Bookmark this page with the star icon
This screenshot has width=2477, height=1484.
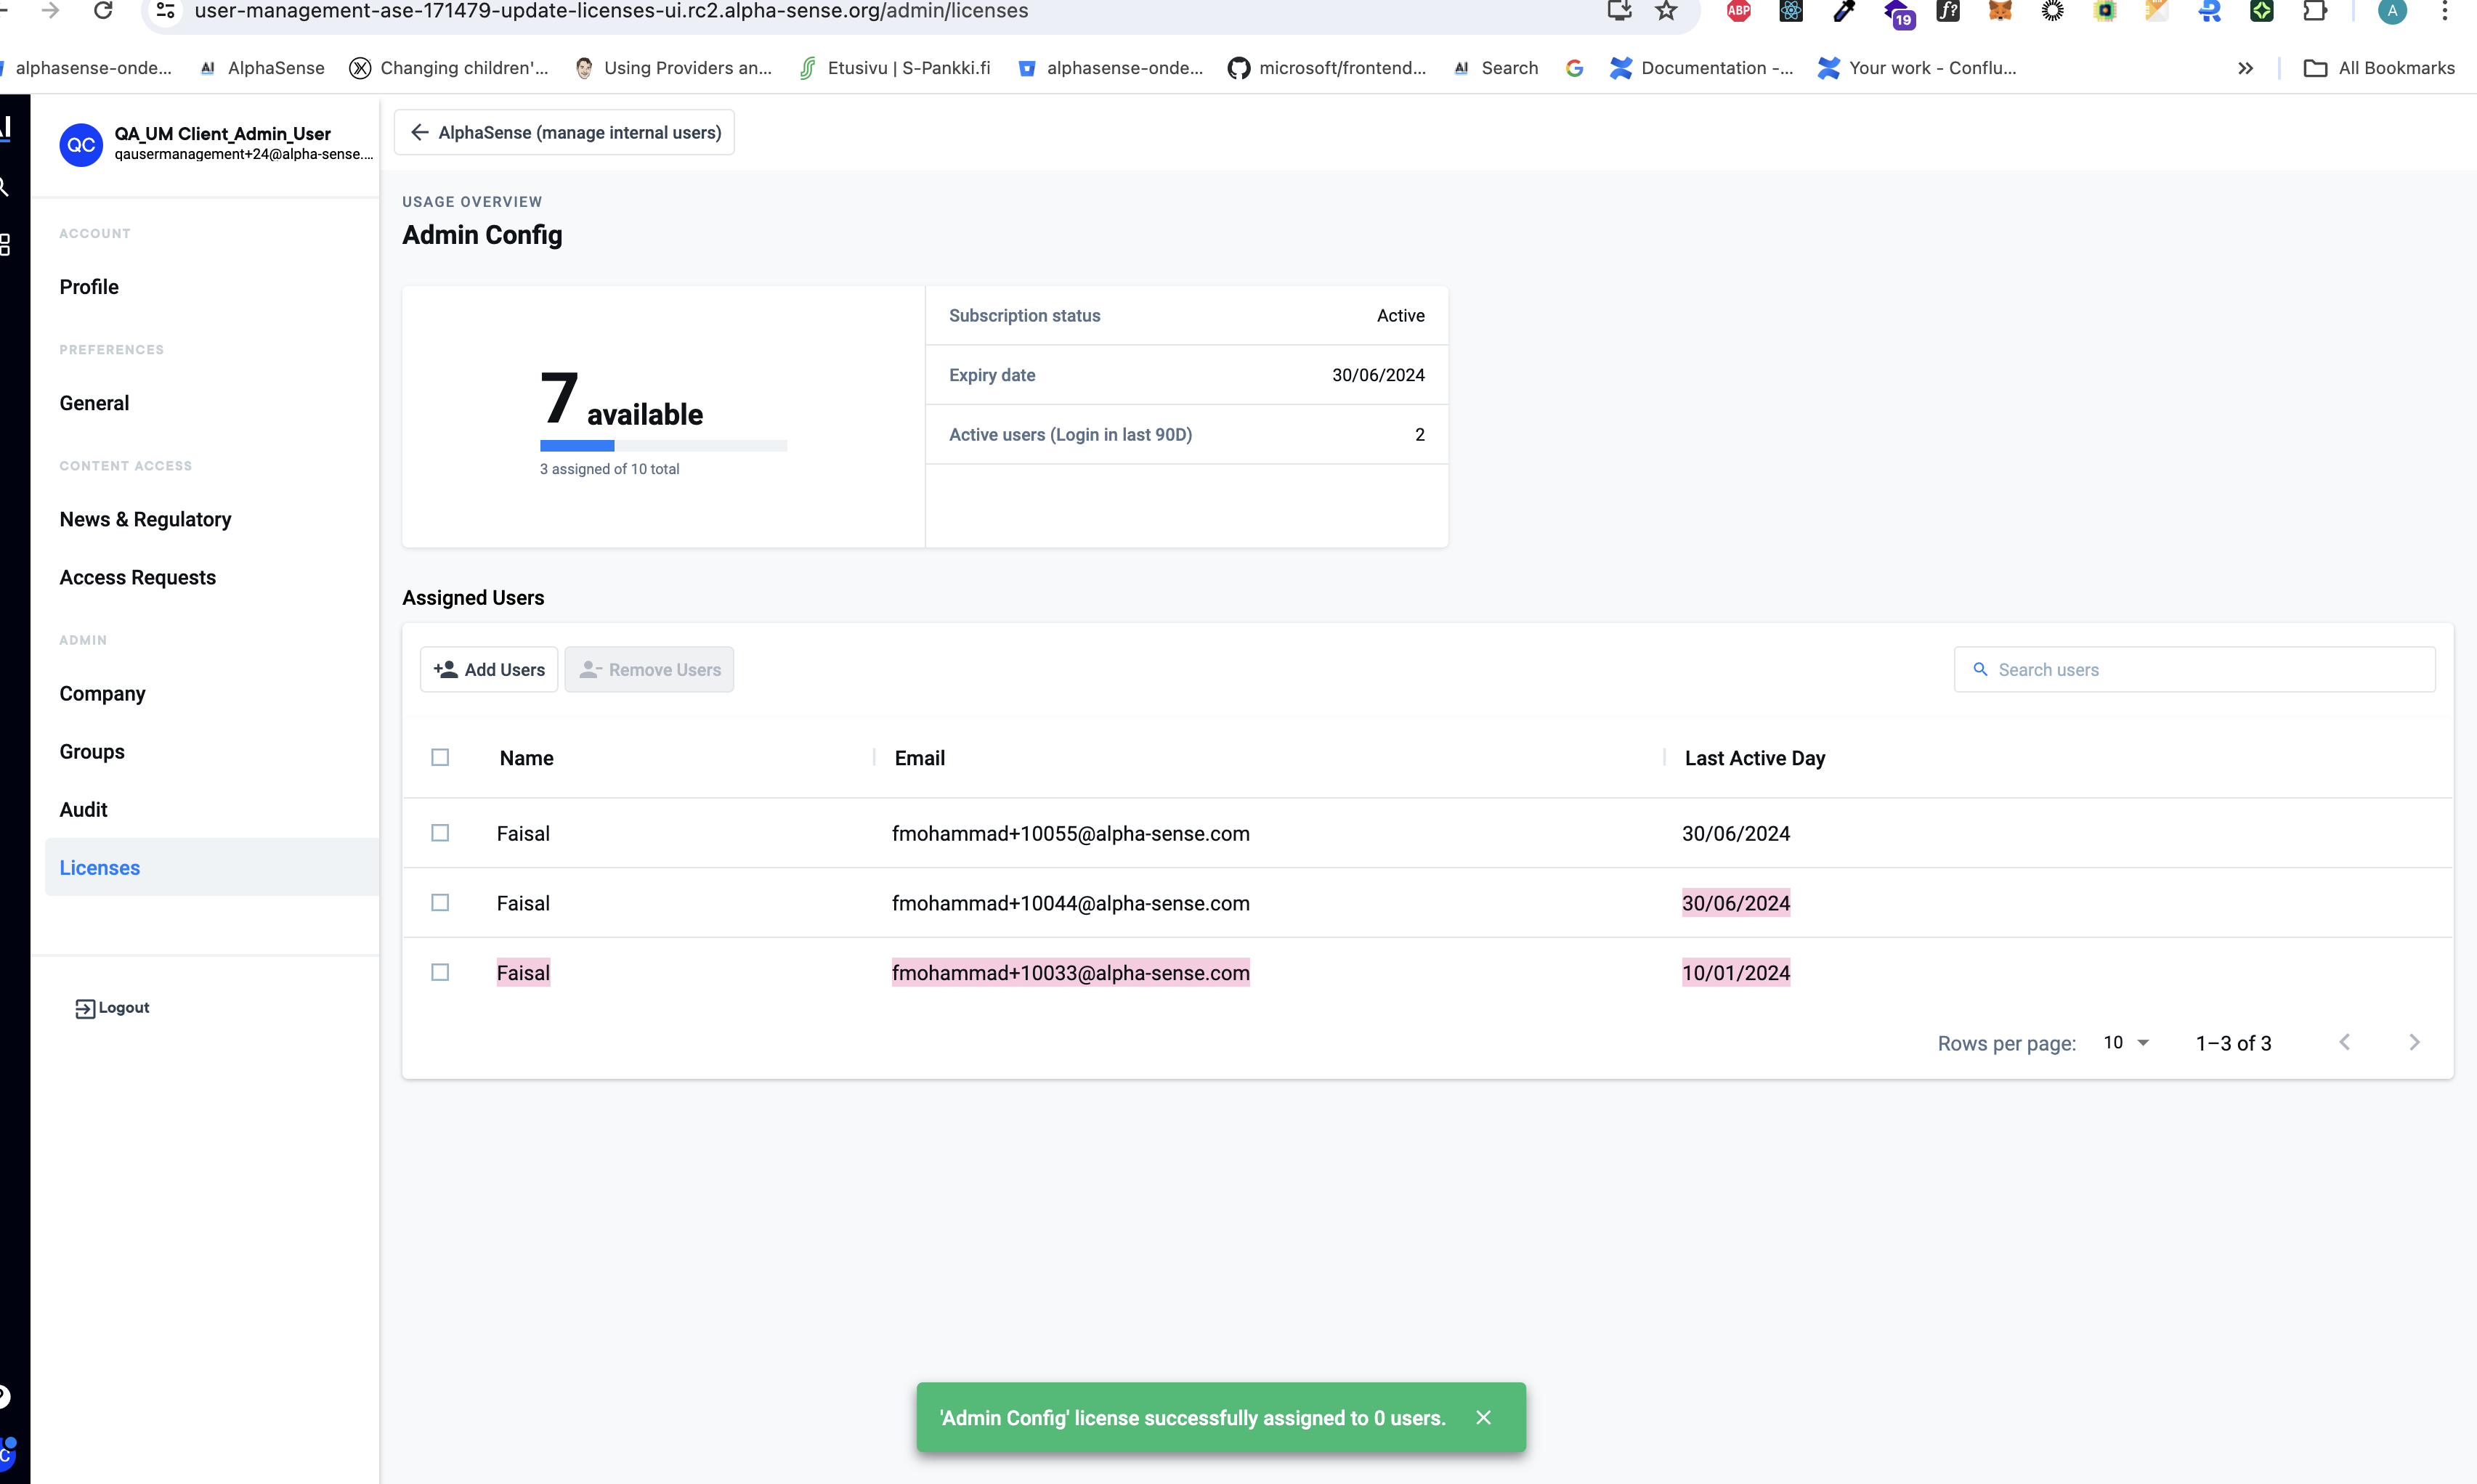click(1666, 11)
